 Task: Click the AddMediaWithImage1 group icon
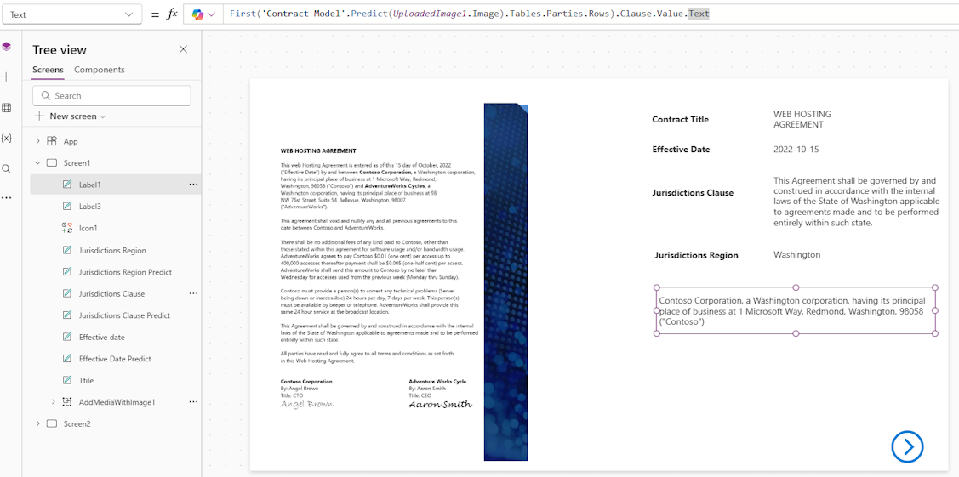click(67, 402)
